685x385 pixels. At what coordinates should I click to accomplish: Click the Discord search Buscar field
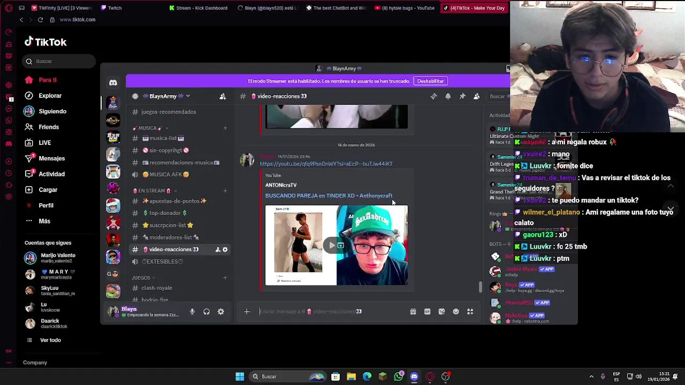498,96
